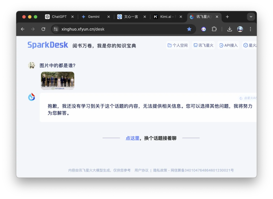Click the footer text 内容由讯飞星火大模型生成

click(x=99, y=170)
